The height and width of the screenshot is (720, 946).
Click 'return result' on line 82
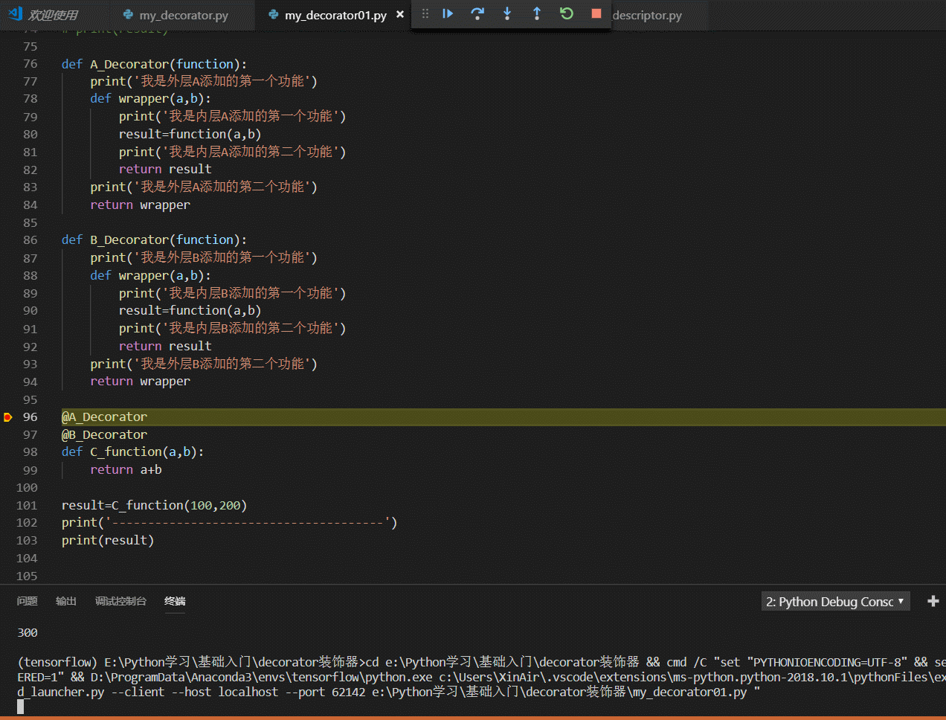(165, 170)
